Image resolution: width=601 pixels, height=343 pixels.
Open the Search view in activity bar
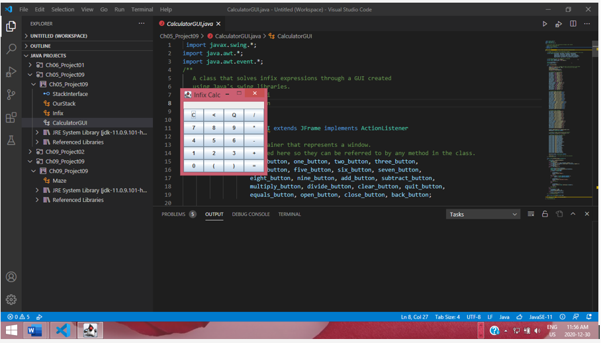[11, 49]
